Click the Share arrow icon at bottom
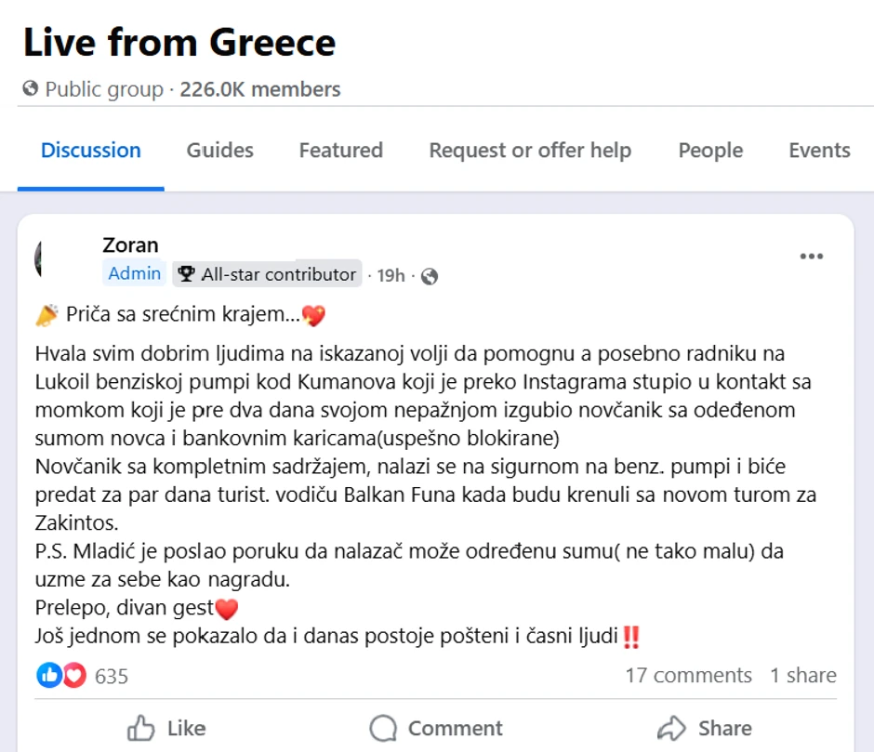The width and height of the screenshot is (874, 752). coord(669,728)
